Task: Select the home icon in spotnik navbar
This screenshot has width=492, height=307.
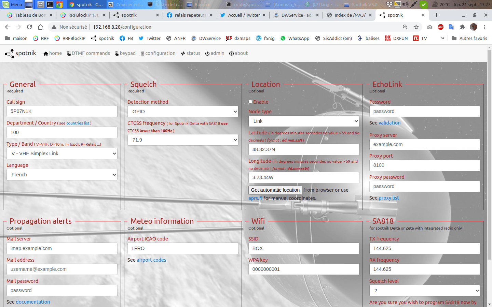Action: (46, 53)
